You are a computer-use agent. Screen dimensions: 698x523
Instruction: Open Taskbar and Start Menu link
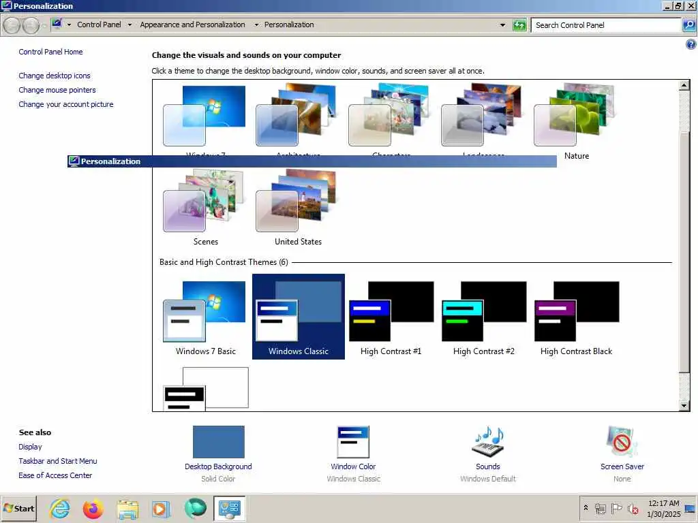click(58, 461)
